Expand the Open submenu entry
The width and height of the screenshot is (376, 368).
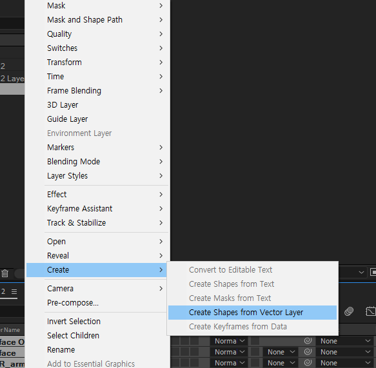pyautogui.click(x=97, y=241)
